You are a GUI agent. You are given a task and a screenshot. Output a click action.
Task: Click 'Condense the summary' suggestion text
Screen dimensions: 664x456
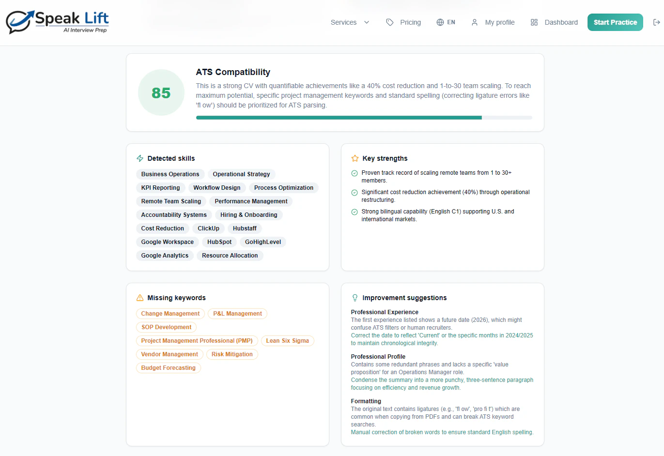442,384
